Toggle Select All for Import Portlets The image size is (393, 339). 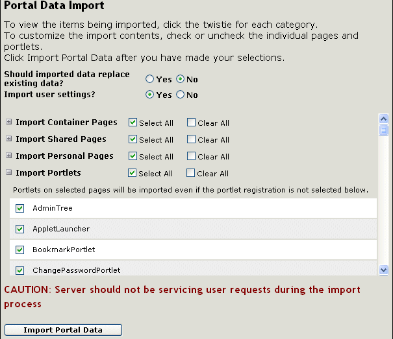(x=133, y=172)
